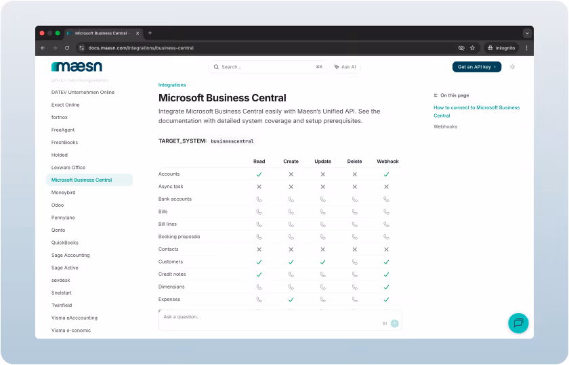The width and height of the screenshot is (569, 365).
Task: Click the send arrow in question box
Action: (x=394, y=323)
